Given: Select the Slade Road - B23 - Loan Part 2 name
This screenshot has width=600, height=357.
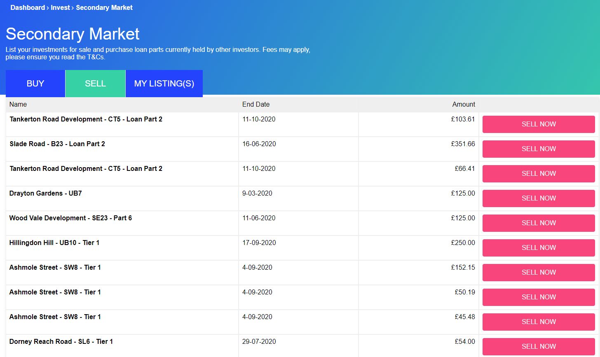Looking at the screenshot, I should click(57, 144).
